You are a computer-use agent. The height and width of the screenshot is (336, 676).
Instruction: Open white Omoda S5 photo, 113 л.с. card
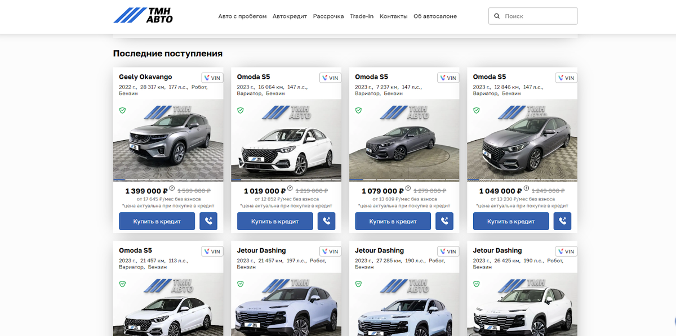click(x=168, y=304)
